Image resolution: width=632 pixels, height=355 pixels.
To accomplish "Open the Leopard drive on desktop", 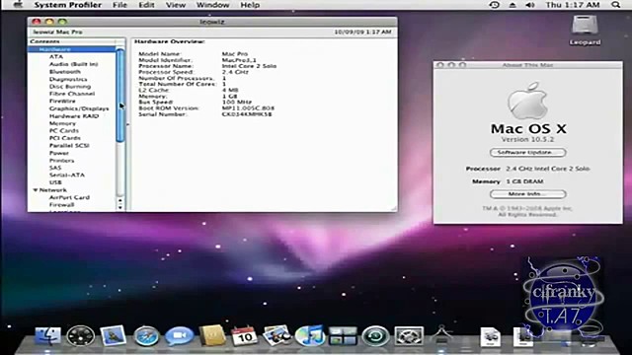I will click(585, 30).
